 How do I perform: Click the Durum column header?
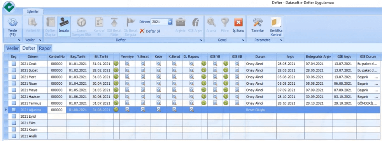pyautogui.click(x=260, y=56)
